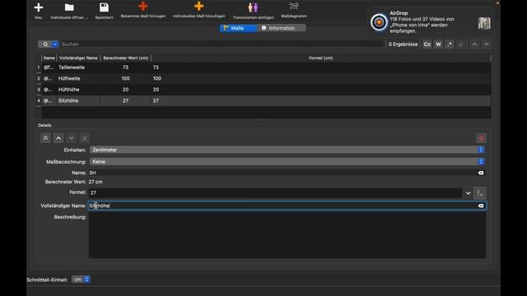Switch to the Information tab
Screen dimensions: 527x296
(282, 28)
